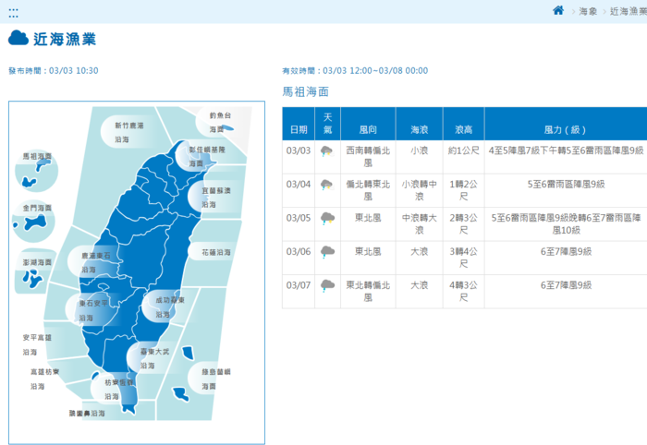This screenshot has width=647, height=445.
Task: Select 馬祖海面 region on map
Action: pos(38,163)
